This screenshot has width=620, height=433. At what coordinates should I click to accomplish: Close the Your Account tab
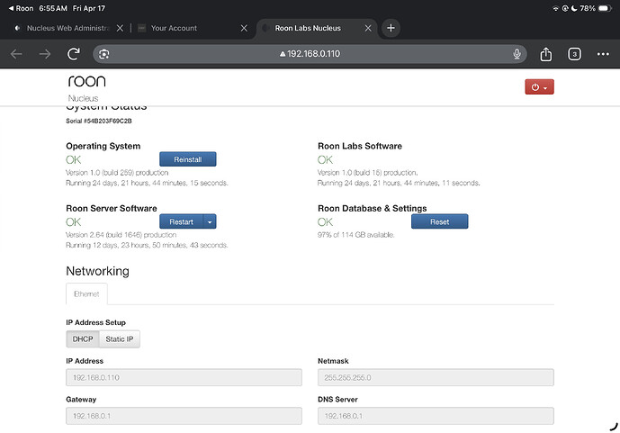(x=244, y=28)
